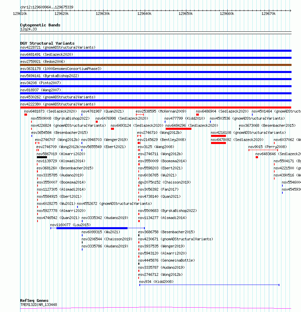Open nsv4503536 (gnomADStructuralVariants) label

[x=247, y=118]
